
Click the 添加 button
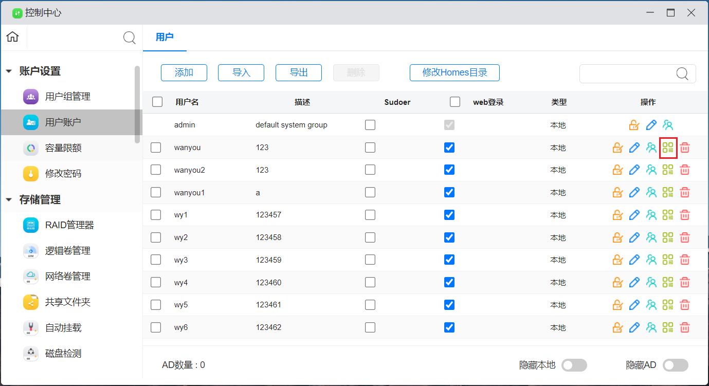[184, 73]
